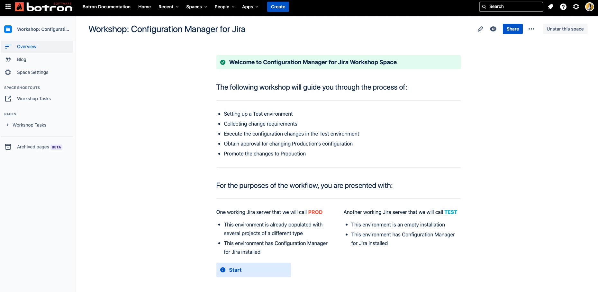Open the People dropdown menu
This screenshot has height=292, width=598.
click(224, 7)
